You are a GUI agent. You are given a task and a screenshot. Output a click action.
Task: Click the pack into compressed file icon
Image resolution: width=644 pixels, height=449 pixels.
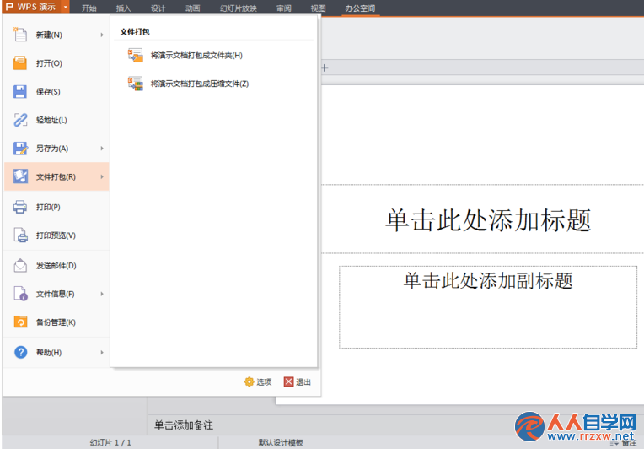[x=135, y=84]
